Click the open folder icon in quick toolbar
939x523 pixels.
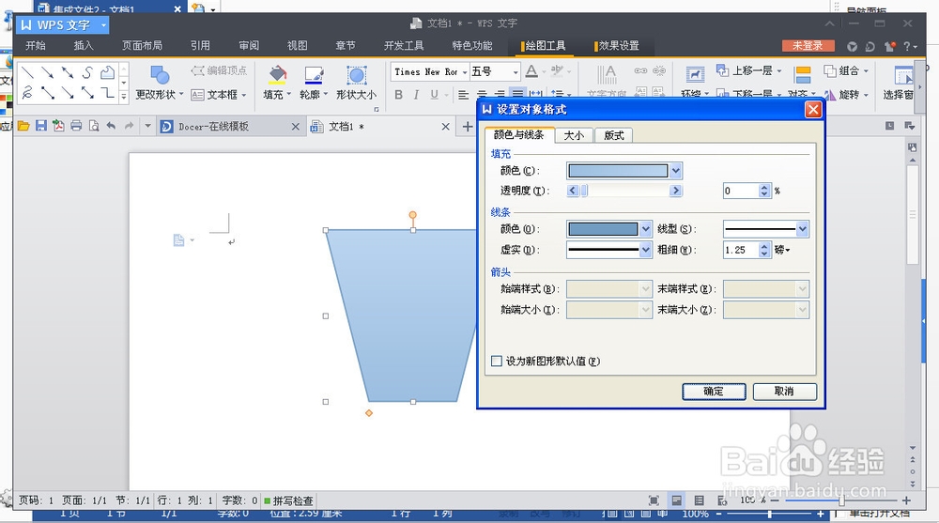coord(23,126)
